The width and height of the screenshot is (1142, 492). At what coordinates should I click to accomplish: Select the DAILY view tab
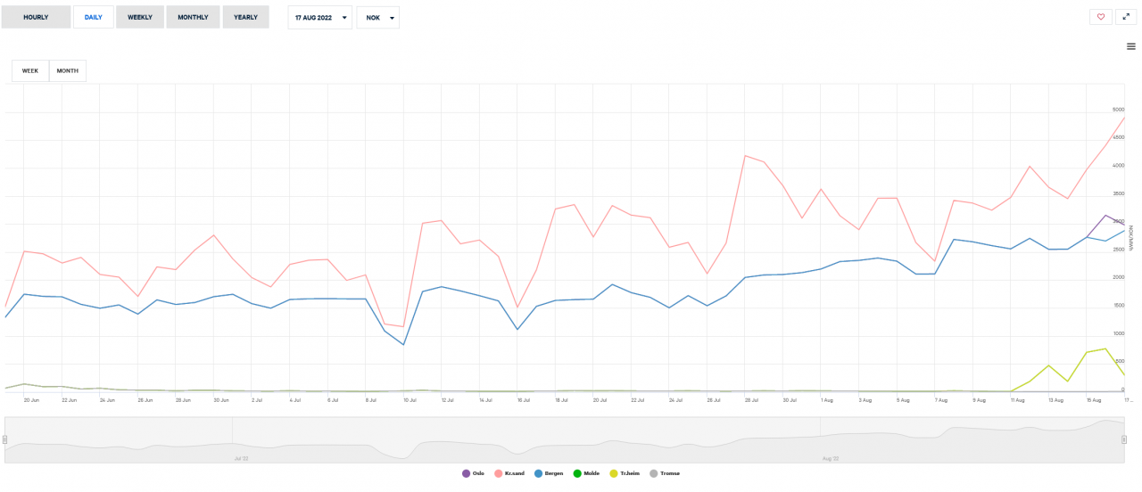tap(93, 17)
